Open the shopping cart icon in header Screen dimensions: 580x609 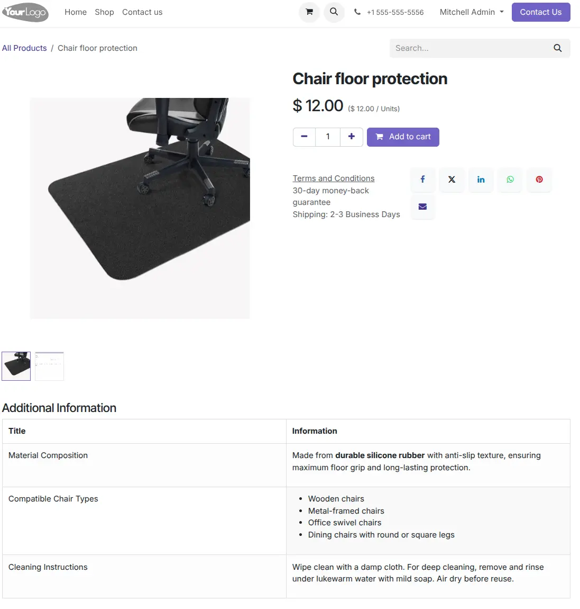(309, 12)
